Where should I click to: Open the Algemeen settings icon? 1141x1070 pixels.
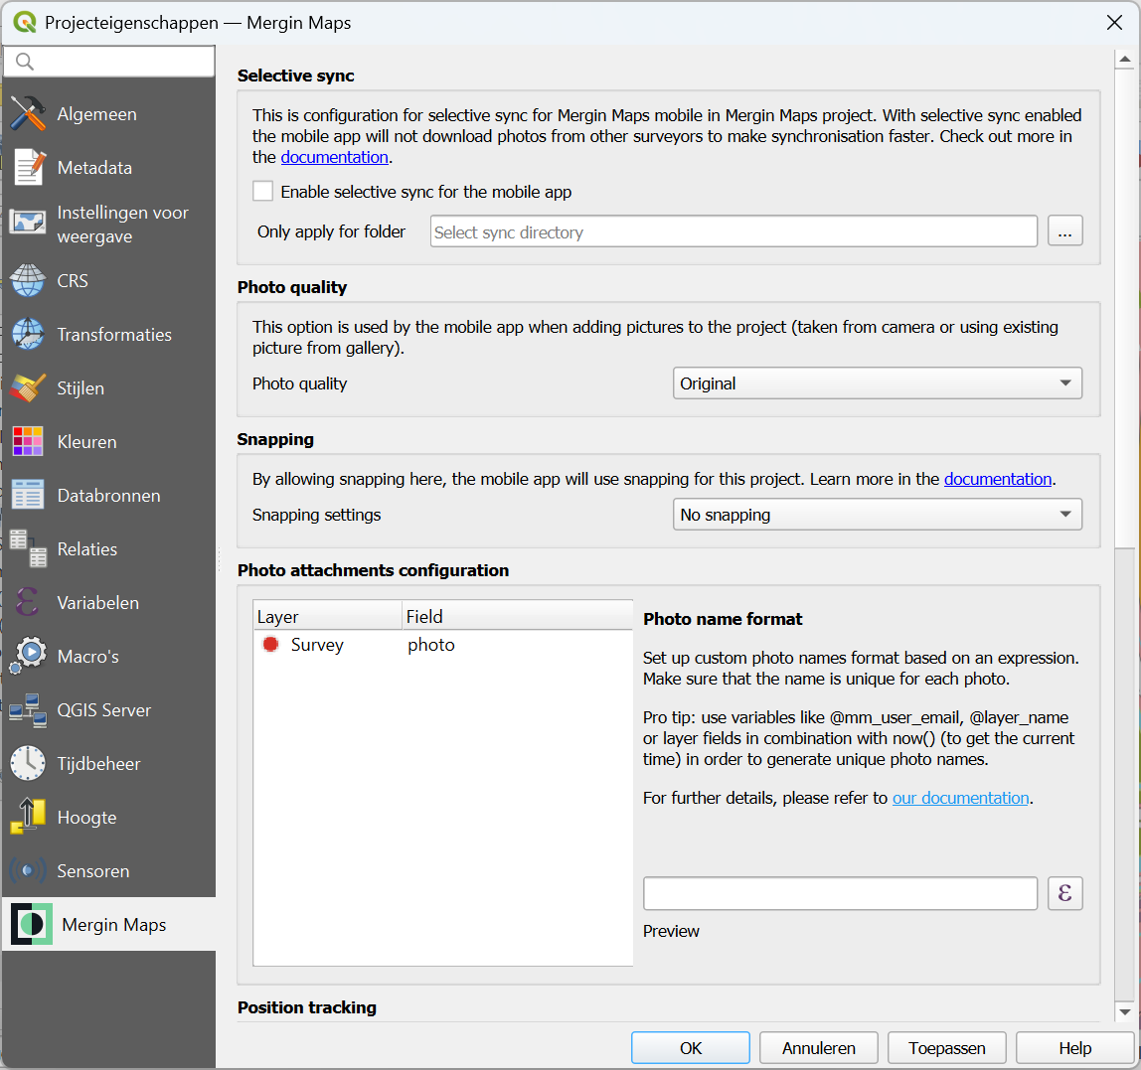click(x=28, y=114)
